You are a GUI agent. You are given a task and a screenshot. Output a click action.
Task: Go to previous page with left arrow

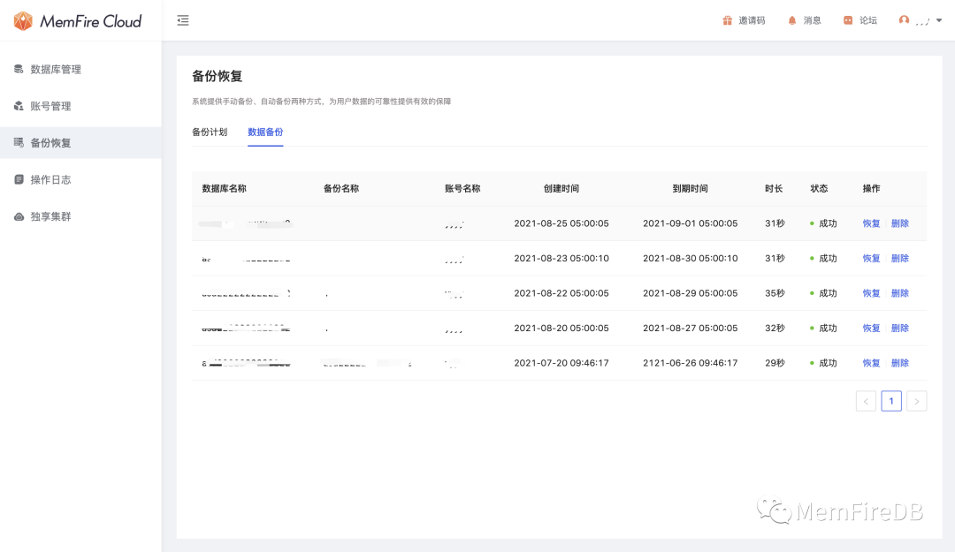tap(866, 401)
